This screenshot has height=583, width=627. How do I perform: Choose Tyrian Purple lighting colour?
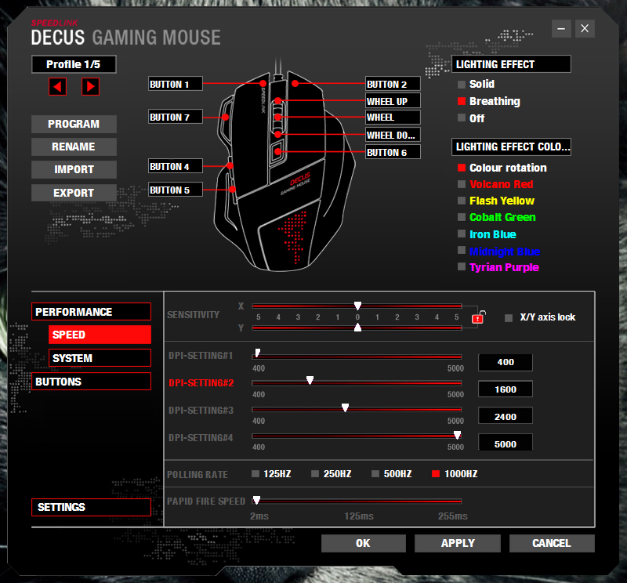coord(462,266)
